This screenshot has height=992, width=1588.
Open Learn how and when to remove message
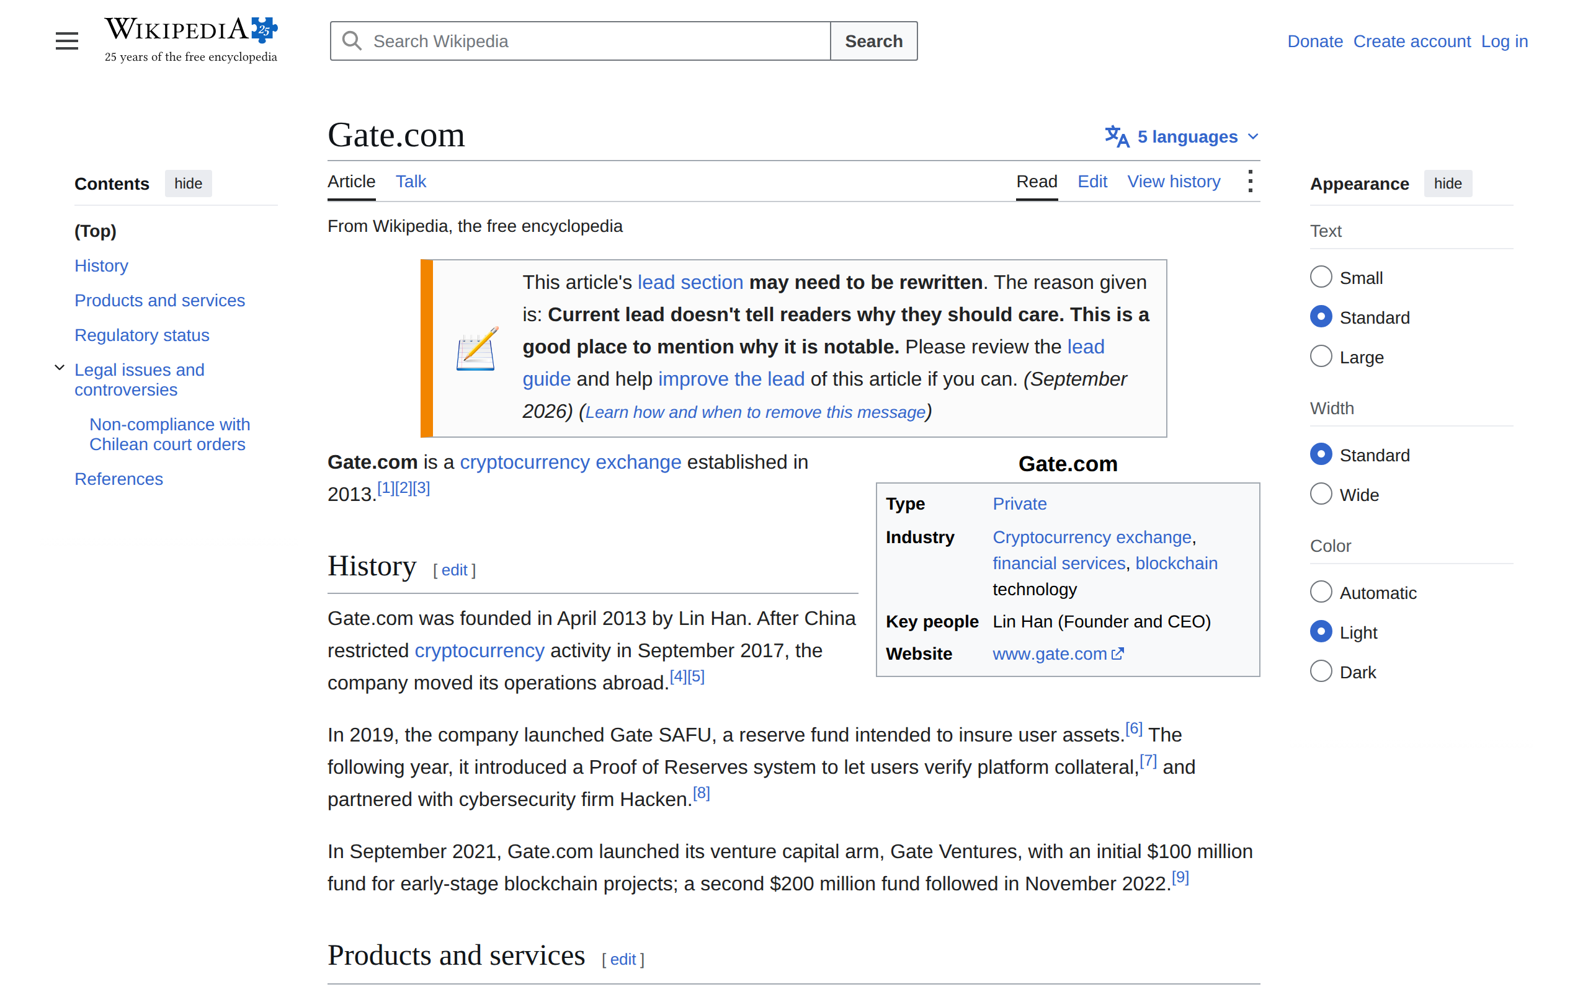pos(756,412)
